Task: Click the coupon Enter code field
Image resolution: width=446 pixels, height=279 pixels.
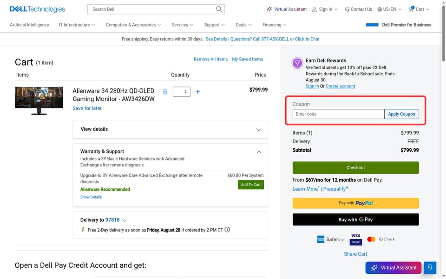Action: pyautogui.click(x=338, y=114)
